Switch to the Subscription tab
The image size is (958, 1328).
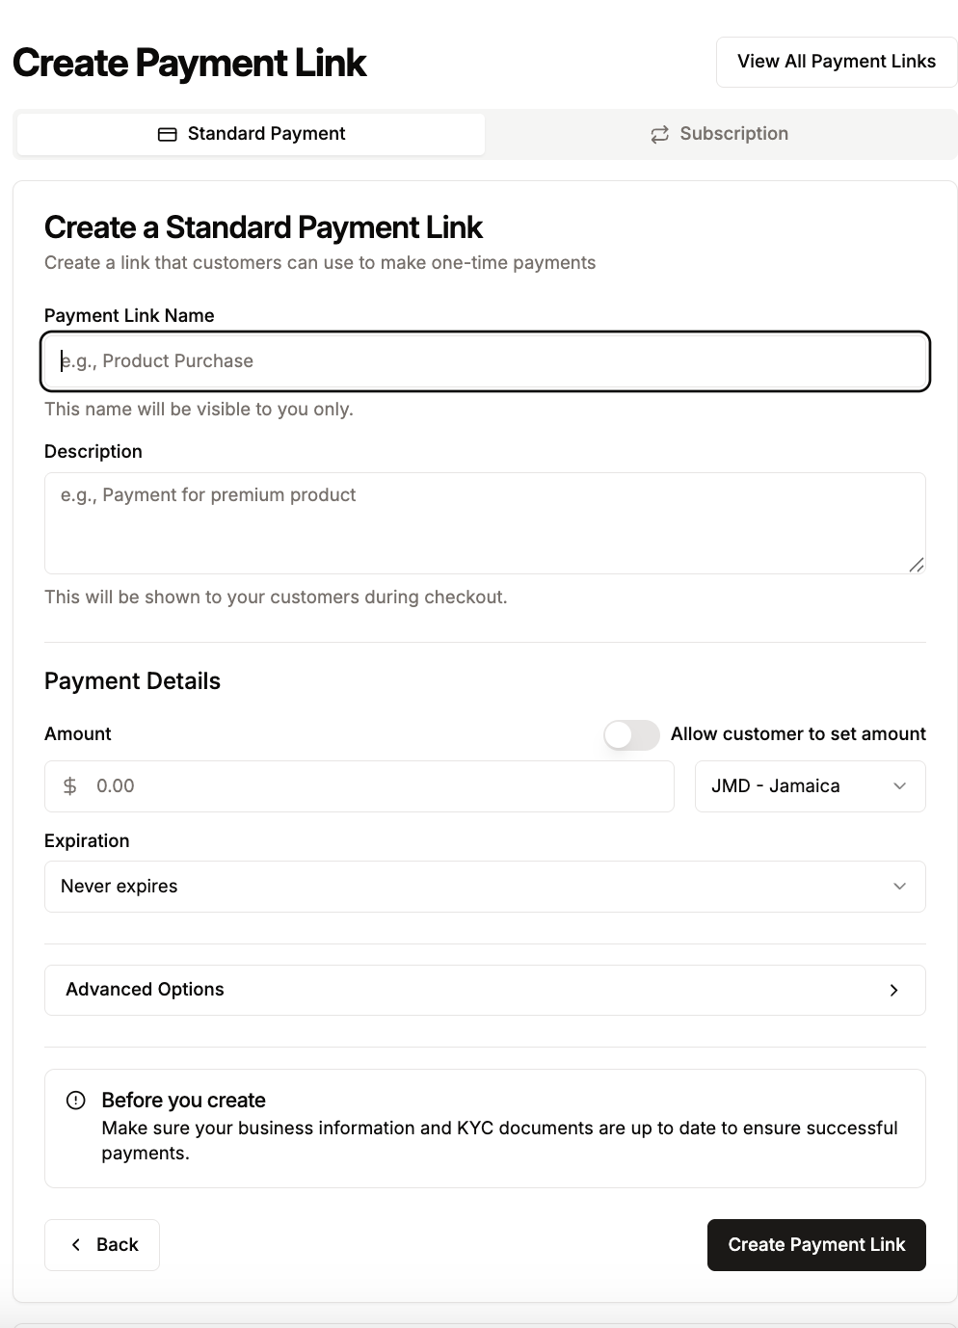pyautogui.click(x=720, y=134)
